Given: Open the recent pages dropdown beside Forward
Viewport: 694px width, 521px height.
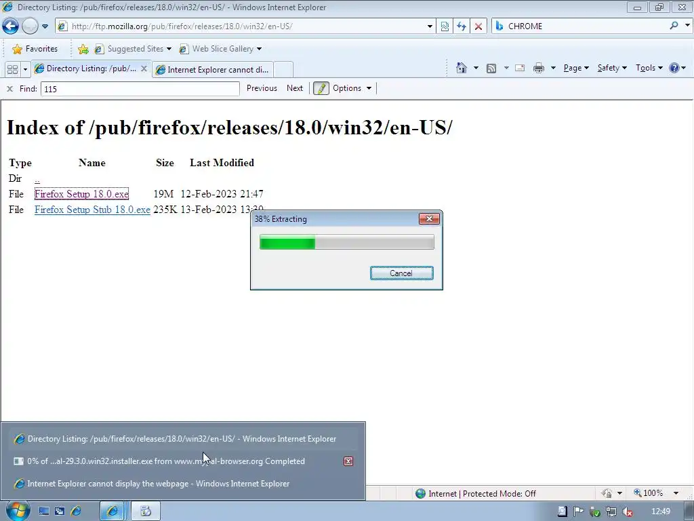Looking at the screenshot, I should tap(45, 26).
